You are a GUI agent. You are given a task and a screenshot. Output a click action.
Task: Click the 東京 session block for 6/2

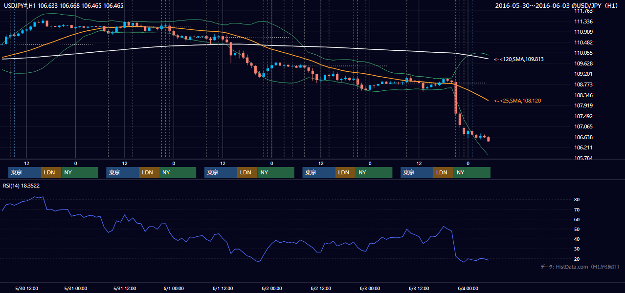point(319,172)
